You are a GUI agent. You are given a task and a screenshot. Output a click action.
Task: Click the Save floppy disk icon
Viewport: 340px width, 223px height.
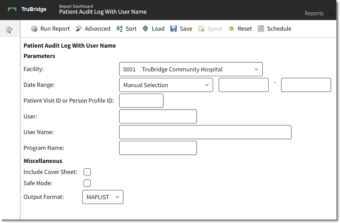pyautogui.click(x=174, y=29)
